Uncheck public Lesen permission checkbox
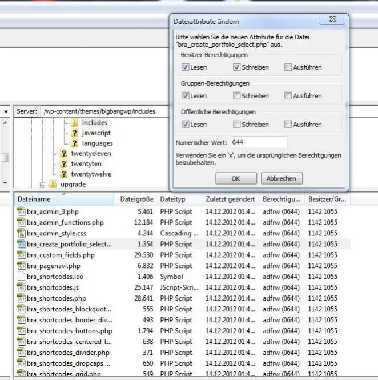This screenshot has height=380, width=378. point(185,125)
